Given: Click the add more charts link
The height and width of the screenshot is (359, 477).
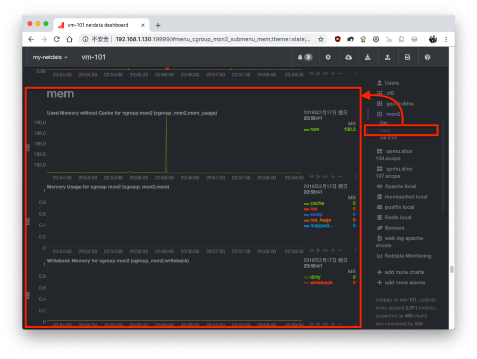Looking at the screenshot, I should pos(401,272).
